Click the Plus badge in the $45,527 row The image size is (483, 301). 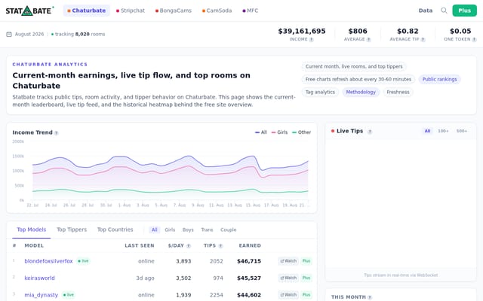(306, 278)
